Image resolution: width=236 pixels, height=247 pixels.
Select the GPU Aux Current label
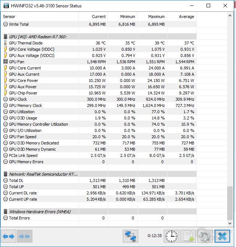[24, 74]
